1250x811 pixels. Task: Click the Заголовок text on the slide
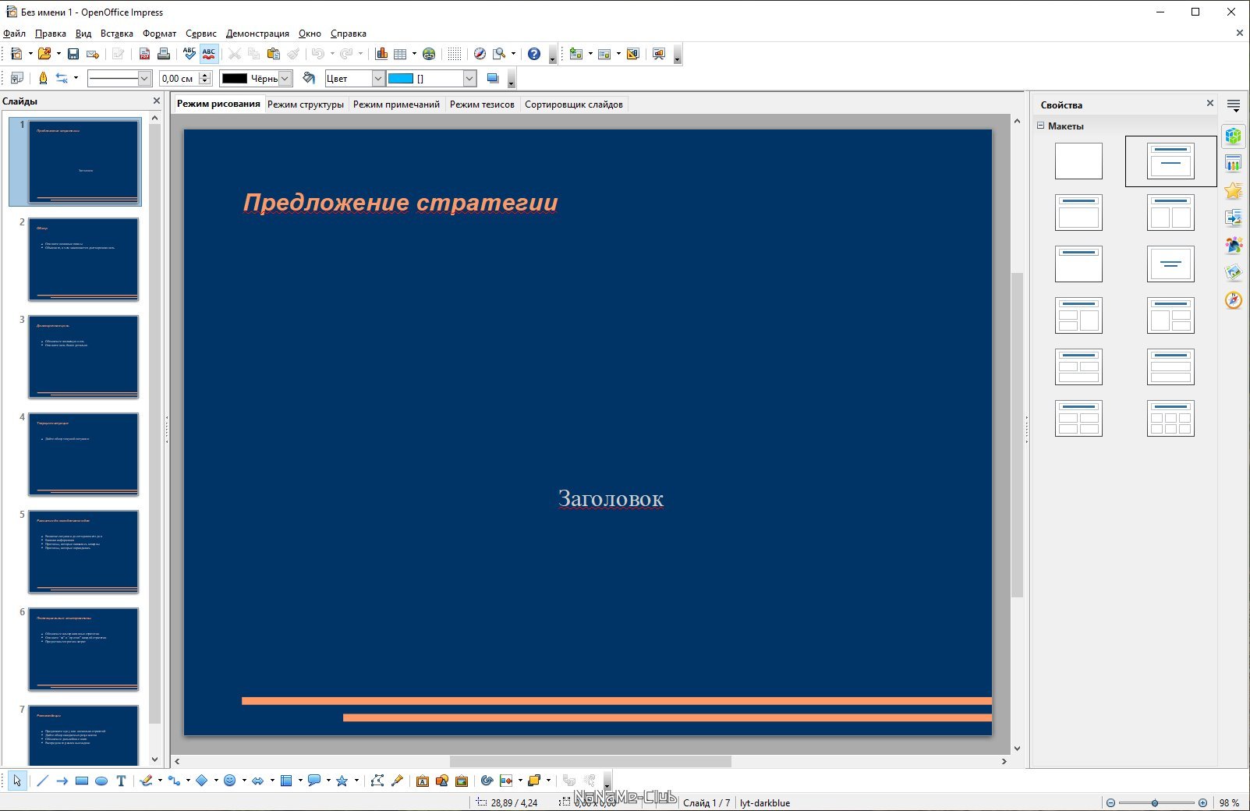pyautogui.click(x=611, y=498)
